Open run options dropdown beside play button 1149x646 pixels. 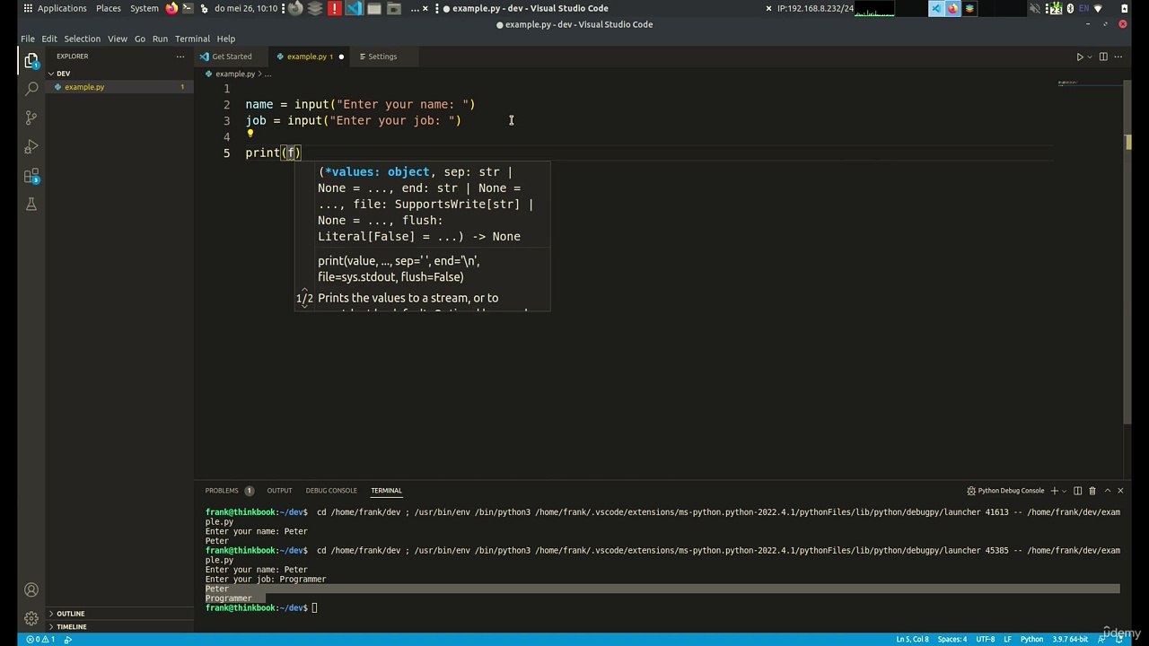[x=1090, y=57]
